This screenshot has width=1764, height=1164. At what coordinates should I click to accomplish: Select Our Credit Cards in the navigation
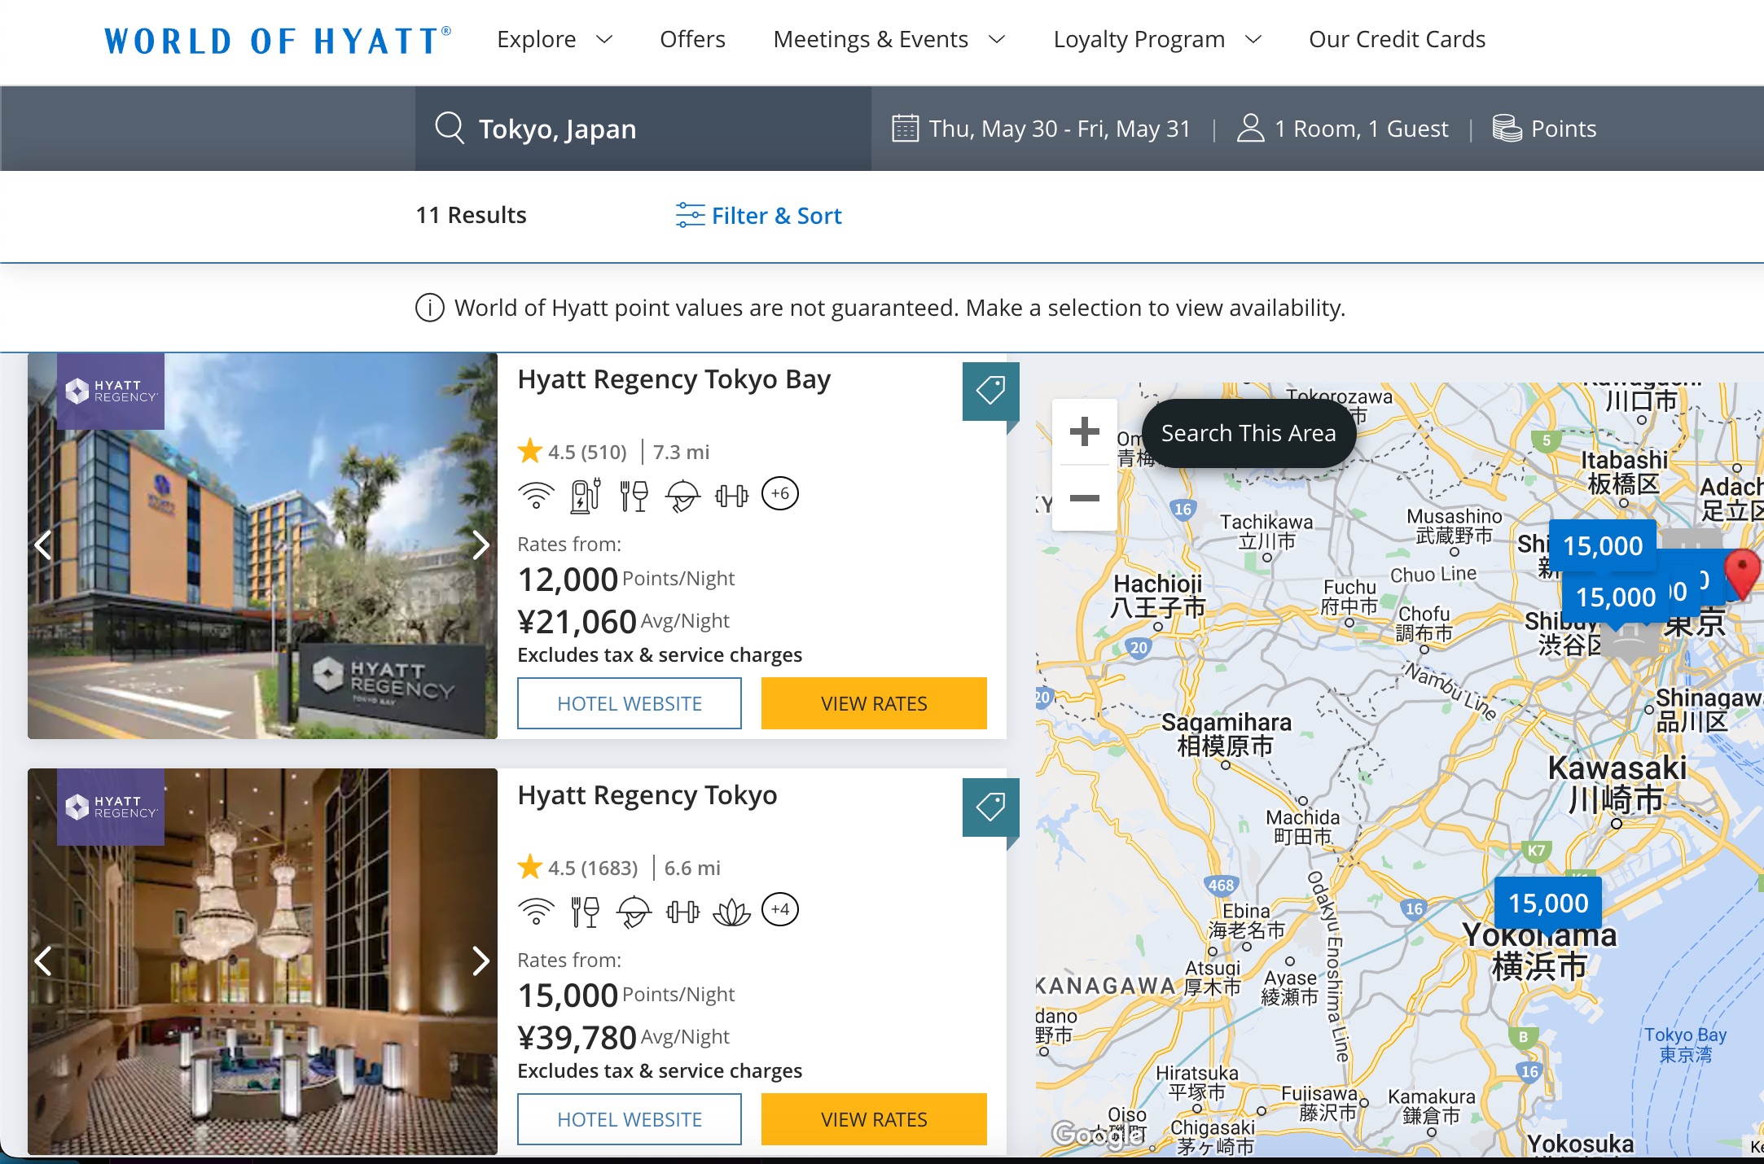pos(1396,39)
